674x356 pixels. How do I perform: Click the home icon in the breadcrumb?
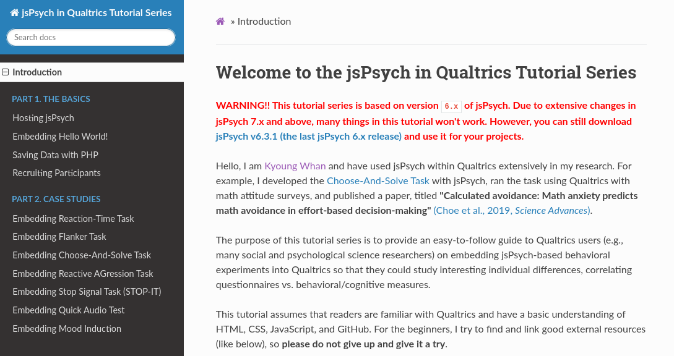220,21
